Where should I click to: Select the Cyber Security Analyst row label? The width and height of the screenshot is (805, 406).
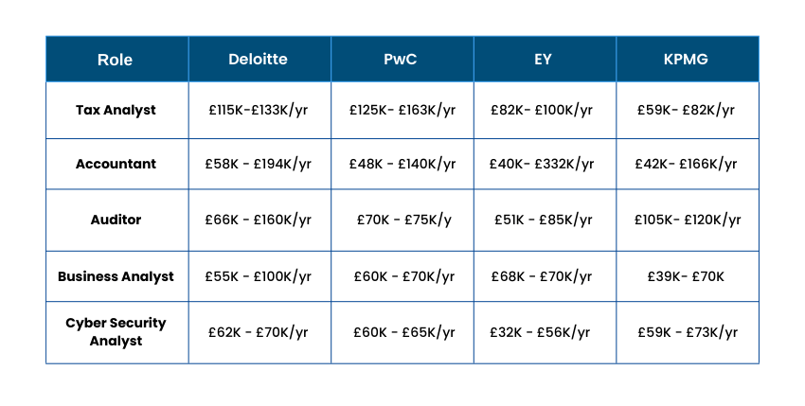point(116,331)
